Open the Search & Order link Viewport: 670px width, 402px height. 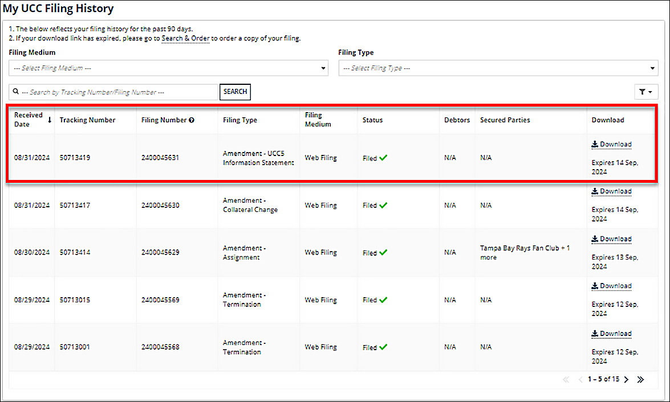(185, 39)
